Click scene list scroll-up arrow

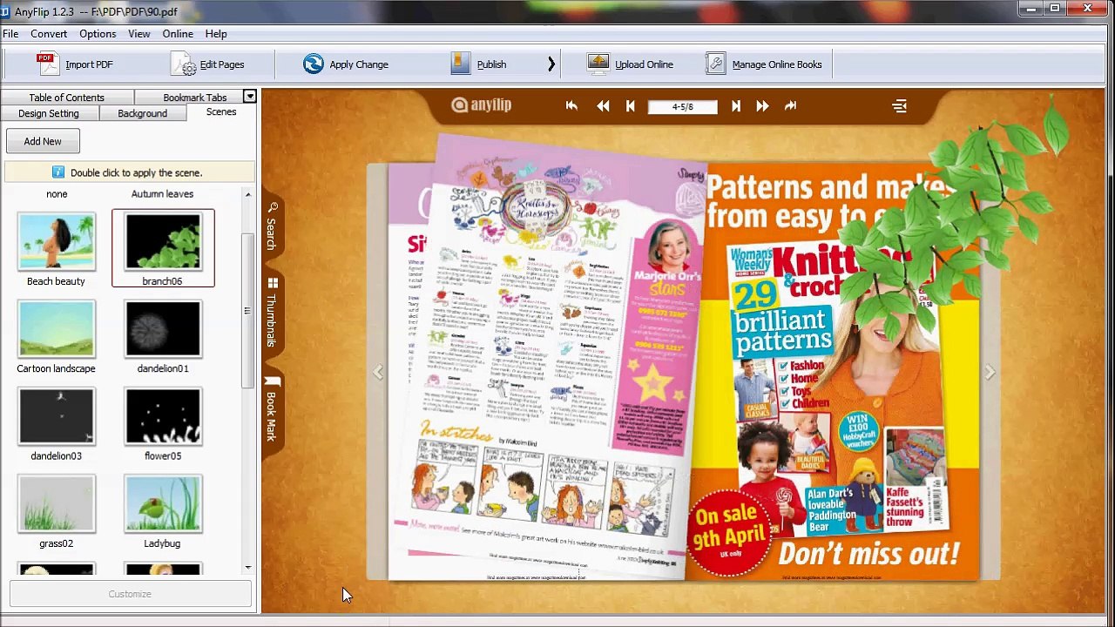pos(248,194)
